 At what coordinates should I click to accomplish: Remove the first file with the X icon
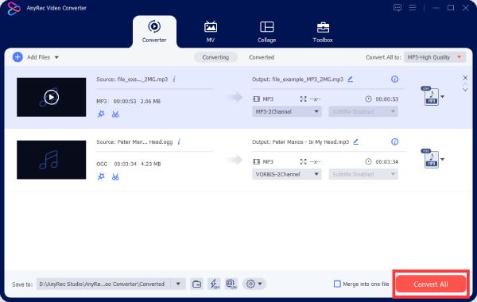[465, 78]
